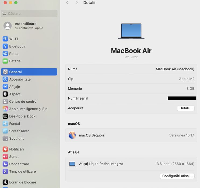The image size is (200, 188).
Task: Select Accesibilitate in the sidebar
Action: (x=29, y=79)
